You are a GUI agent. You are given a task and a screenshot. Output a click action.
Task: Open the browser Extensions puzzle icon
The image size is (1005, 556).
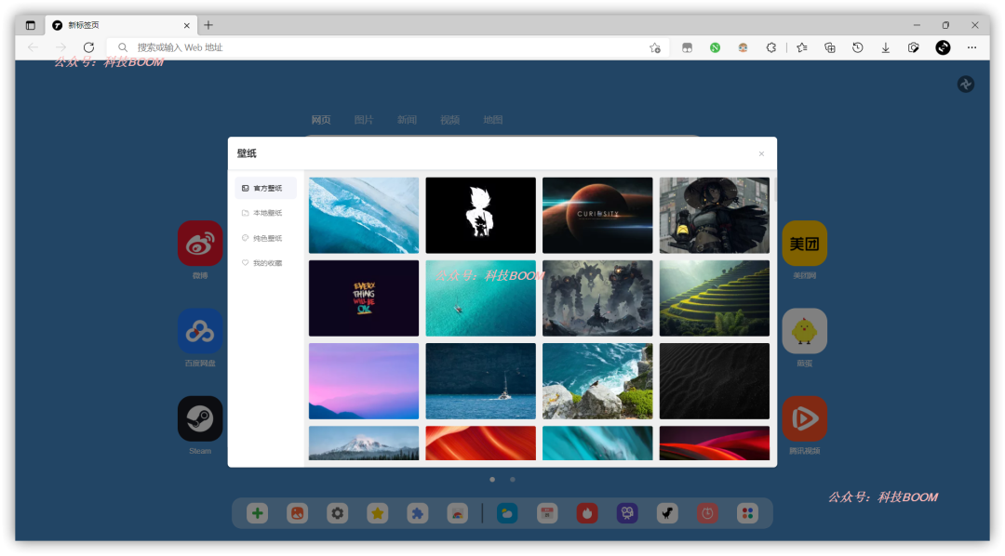771,47
